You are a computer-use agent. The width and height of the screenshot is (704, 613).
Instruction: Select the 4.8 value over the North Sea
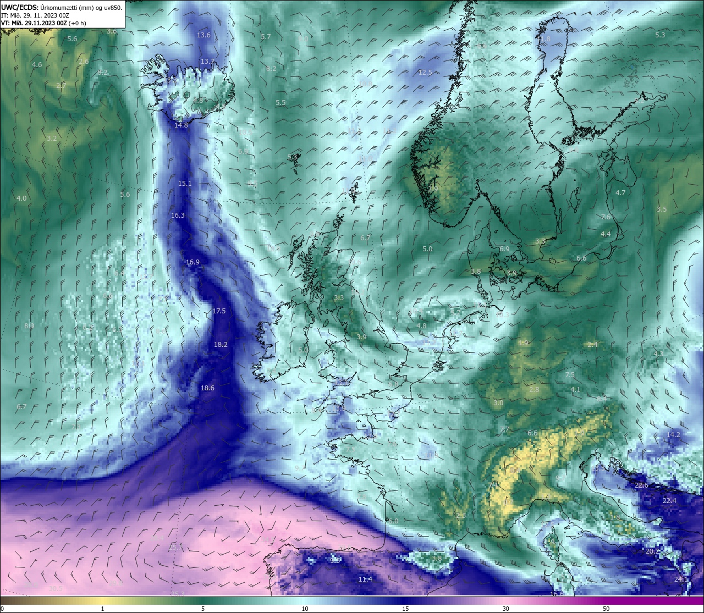[421, 326]
